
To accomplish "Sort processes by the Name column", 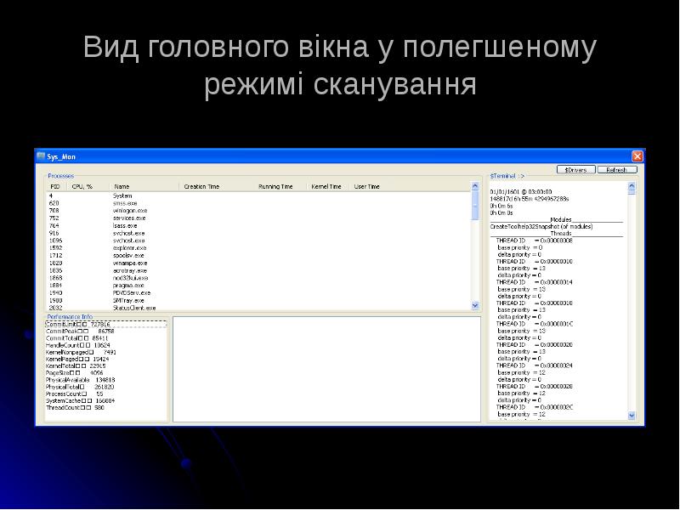I will coord(122,185).
